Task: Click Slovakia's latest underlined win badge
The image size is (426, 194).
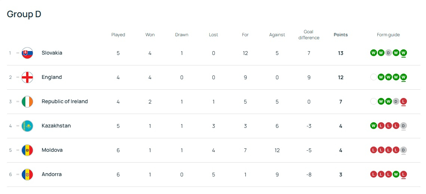Action: click(x=403, y=53)
